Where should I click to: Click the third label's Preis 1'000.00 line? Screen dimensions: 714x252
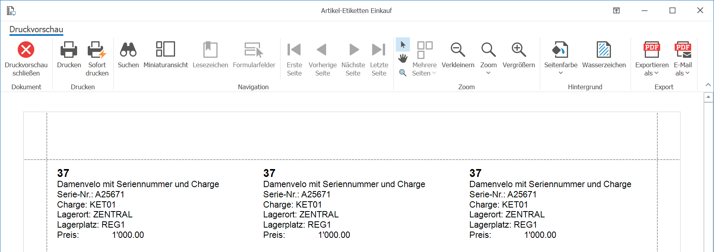513,235
